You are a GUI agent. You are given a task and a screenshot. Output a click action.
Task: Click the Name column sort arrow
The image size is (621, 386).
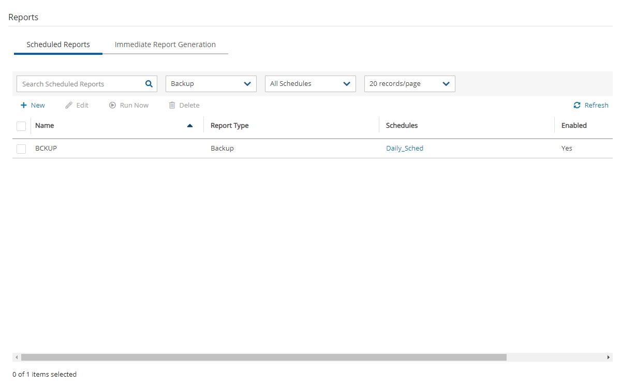pyautogui.click(x=190, y=126)
